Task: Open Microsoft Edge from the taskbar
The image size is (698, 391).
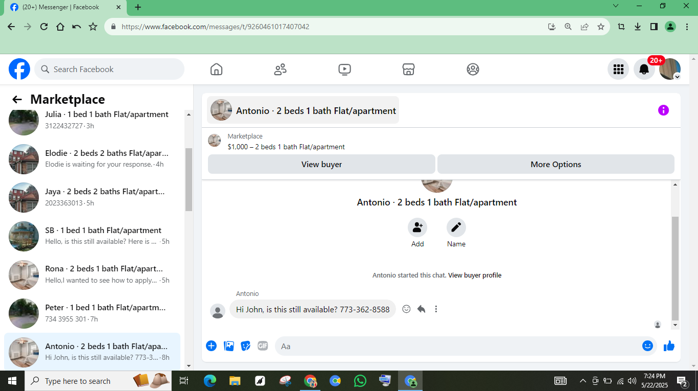Action: pos(210,381)
